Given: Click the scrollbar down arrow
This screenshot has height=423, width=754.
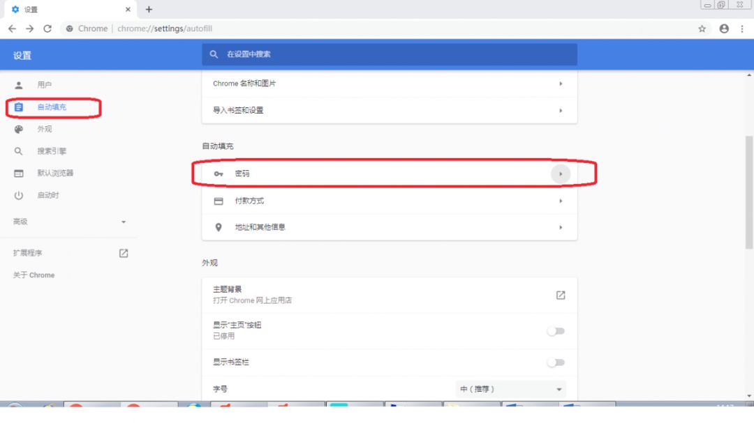Looking at the screenshot, I should coord(749,396).
